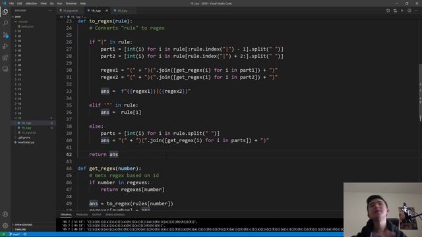Click the EXPLORER panel title

tap(20, 11)
